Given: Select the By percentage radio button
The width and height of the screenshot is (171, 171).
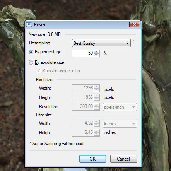Looking at the screenshot, I should [x=31, y=52].
